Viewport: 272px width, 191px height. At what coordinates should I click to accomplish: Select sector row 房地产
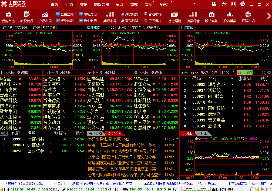(226, 114)
